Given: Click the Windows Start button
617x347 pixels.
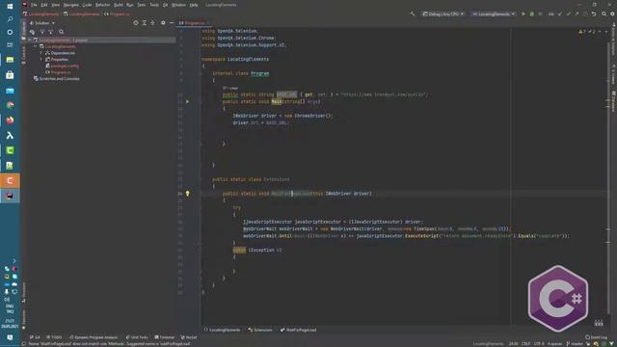Looking at the screenshot, I should click(10, 7).
